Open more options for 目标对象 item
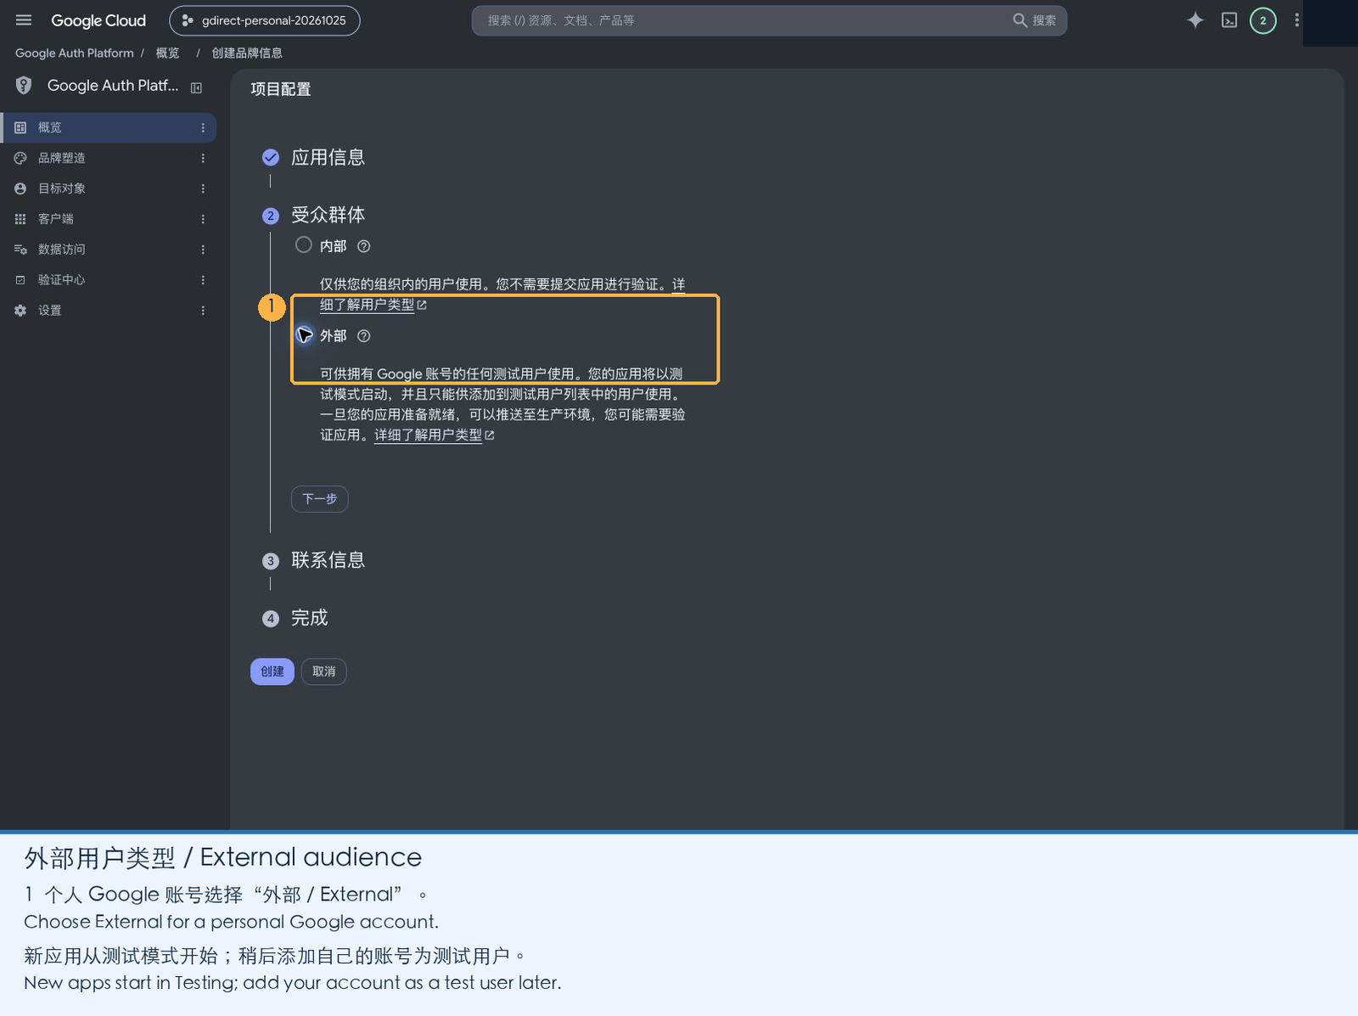 tap(203, 188)
